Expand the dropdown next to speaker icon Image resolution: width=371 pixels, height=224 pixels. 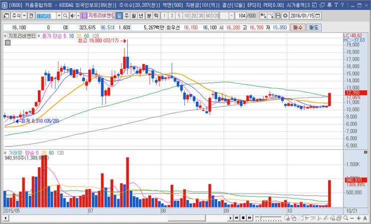[78, 16]
